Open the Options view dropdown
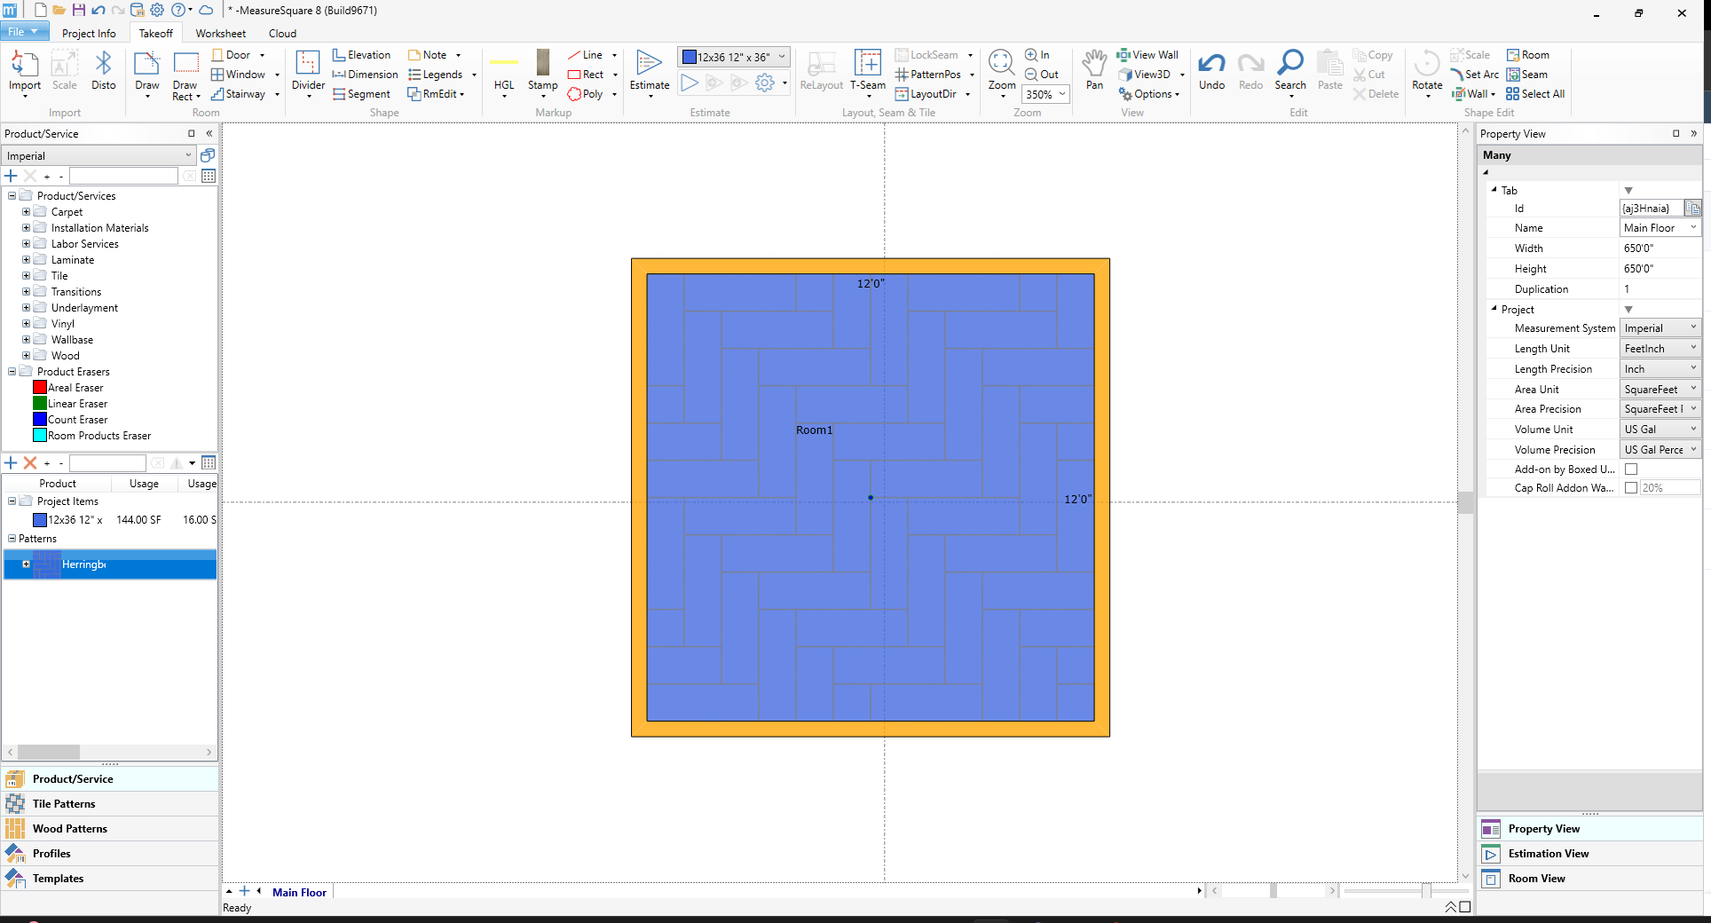 coord(1149,94)
